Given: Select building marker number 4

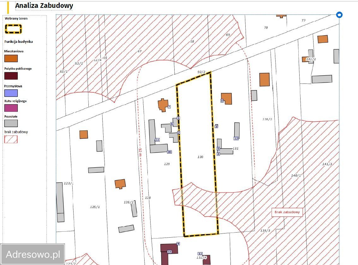Looking at the screenshot, I should click(x=218, y=154).
